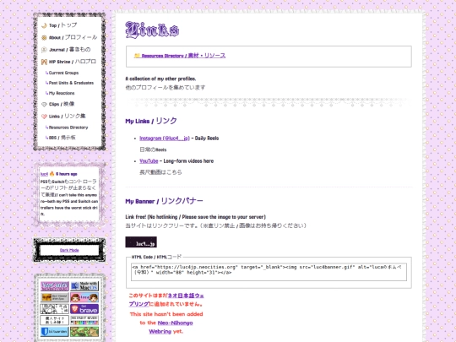Viewport: 456px width, 342px height.
Task: Open the Bitwarden badge
Action: tap(55, 332)
